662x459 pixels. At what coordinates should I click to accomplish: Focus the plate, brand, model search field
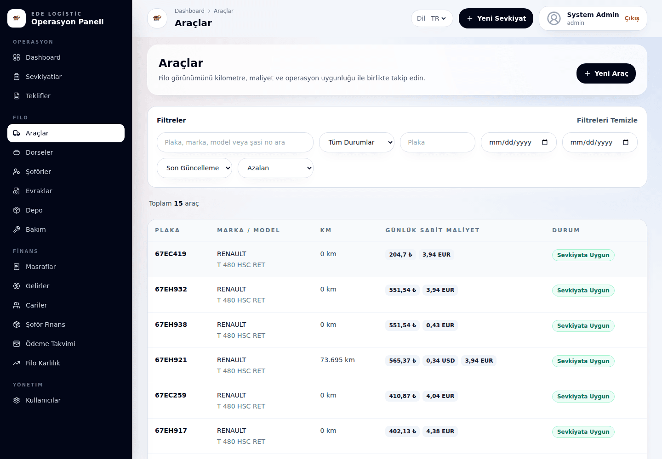pos(235,142)
